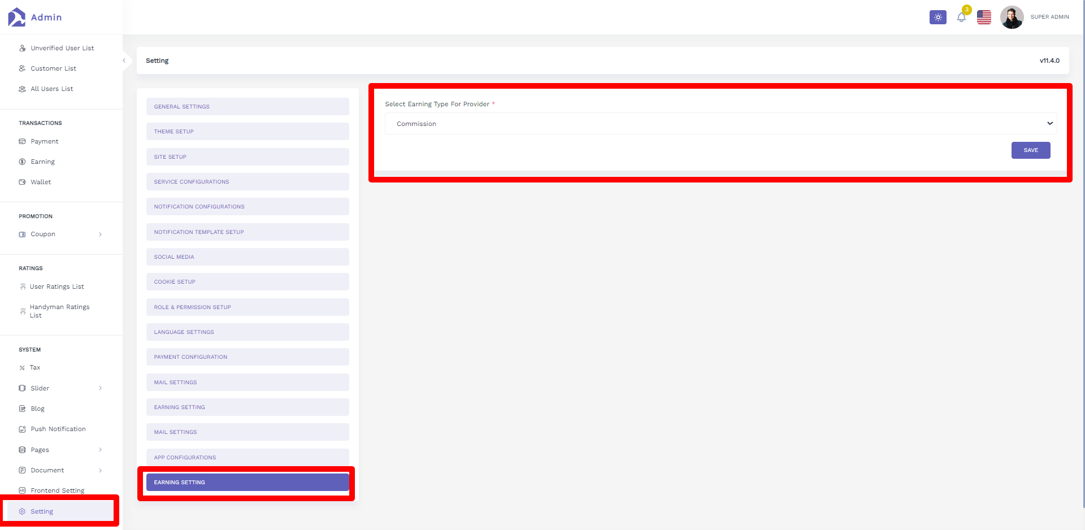Open the Payment Configuration tab
The height and width of the screenshot is (530, 1085).
248,357
